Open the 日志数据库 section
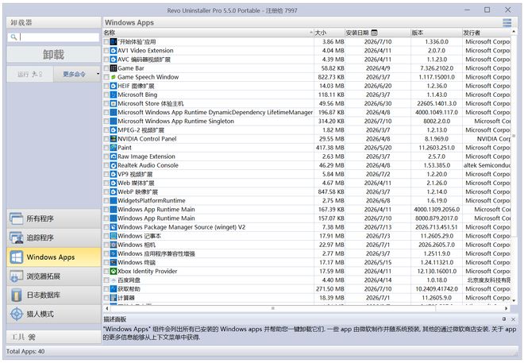Screen dimensions: 524x363 coord(53,295)
